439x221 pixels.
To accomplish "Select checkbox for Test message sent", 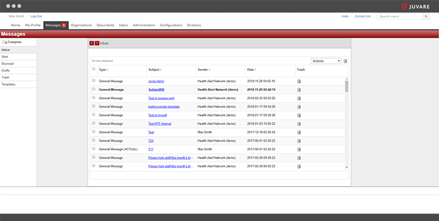I will click(93, 97).
